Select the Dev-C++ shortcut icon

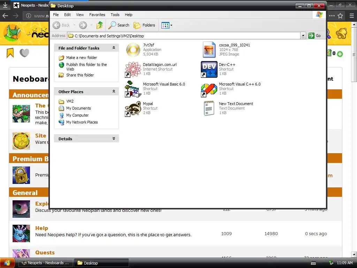(209, 69)
